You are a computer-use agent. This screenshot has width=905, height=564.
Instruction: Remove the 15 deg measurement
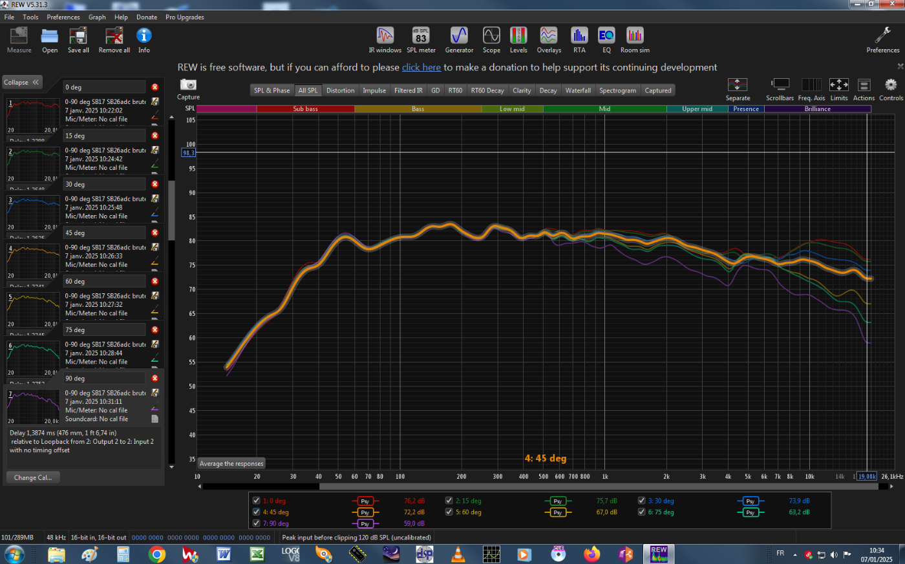point(155,136)
